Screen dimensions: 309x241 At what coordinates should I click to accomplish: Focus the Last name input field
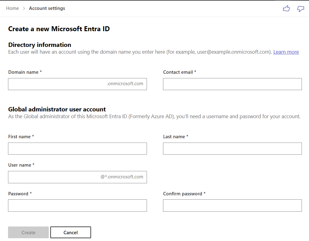point(232,148)
